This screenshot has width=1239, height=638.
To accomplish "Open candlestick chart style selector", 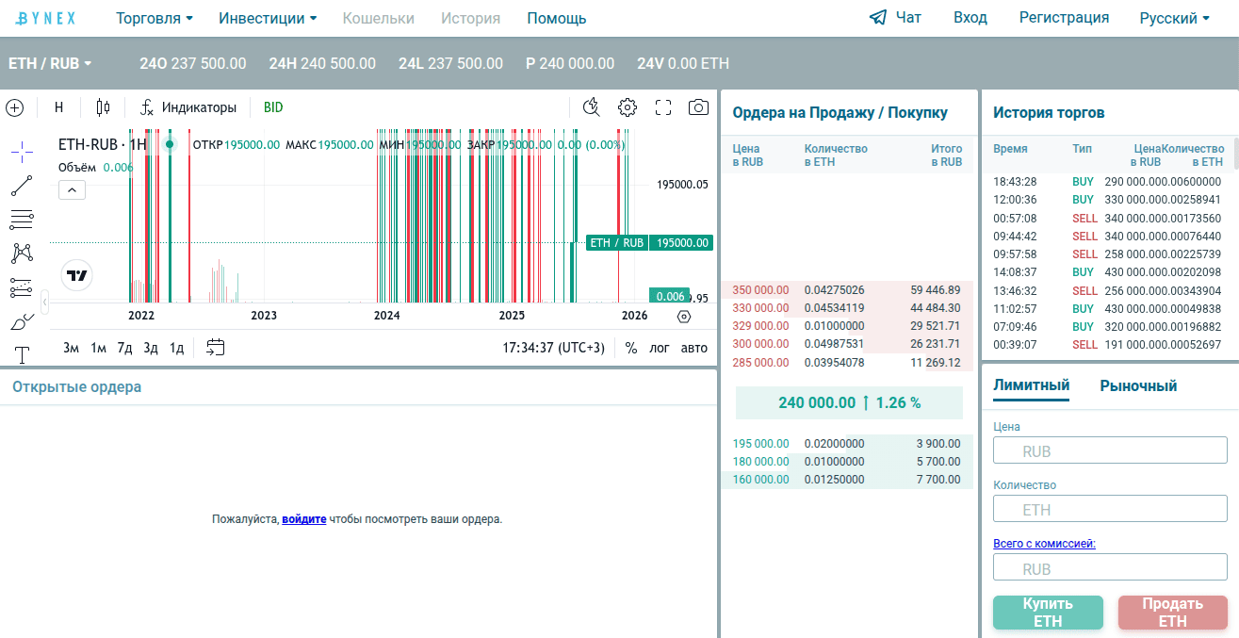I will 103,107.
